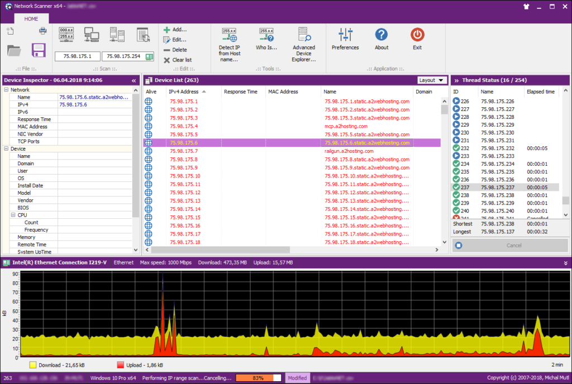
Task: Click Detect IP from Host name tool
Action: coord(230,39)
